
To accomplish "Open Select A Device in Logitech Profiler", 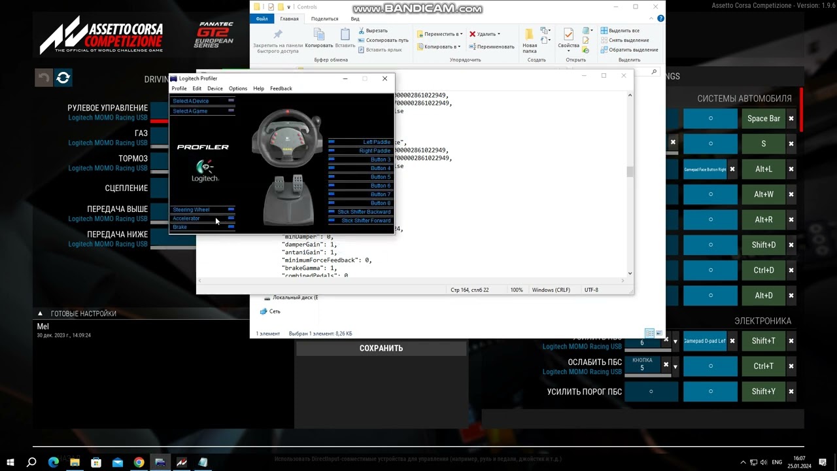I will (203, 101).
